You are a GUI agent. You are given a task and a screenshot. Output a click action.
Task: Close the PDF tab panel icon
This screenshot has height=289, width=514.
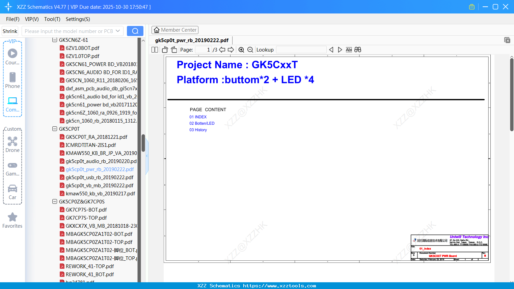click(x=507, y=40)
